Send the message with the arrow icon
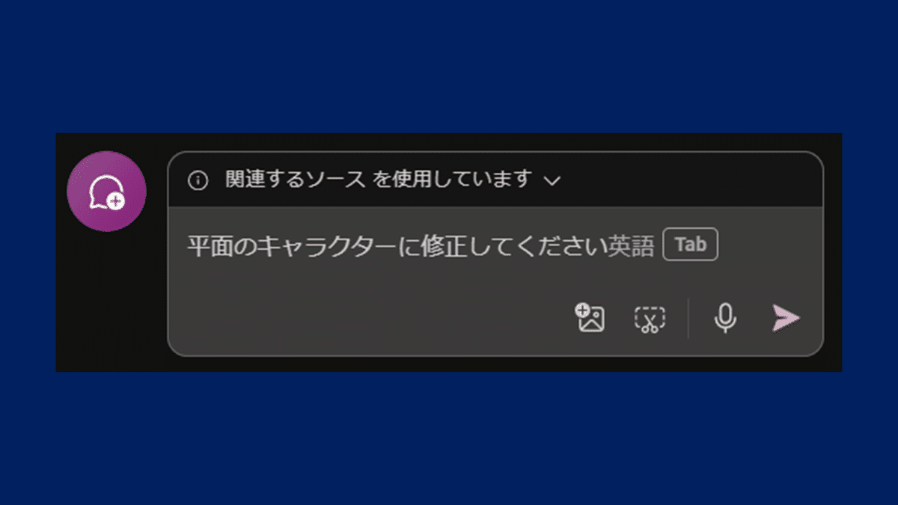The width and height of the screenshot is (898, 505). pos(786,318)
